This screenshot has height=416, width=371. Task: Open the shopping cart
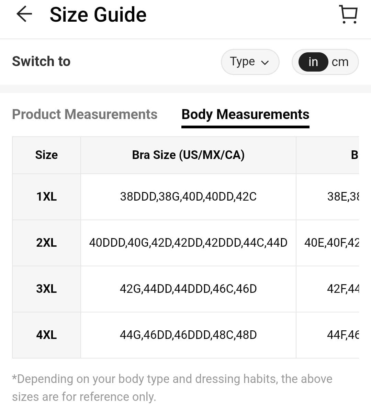(348, 14)
